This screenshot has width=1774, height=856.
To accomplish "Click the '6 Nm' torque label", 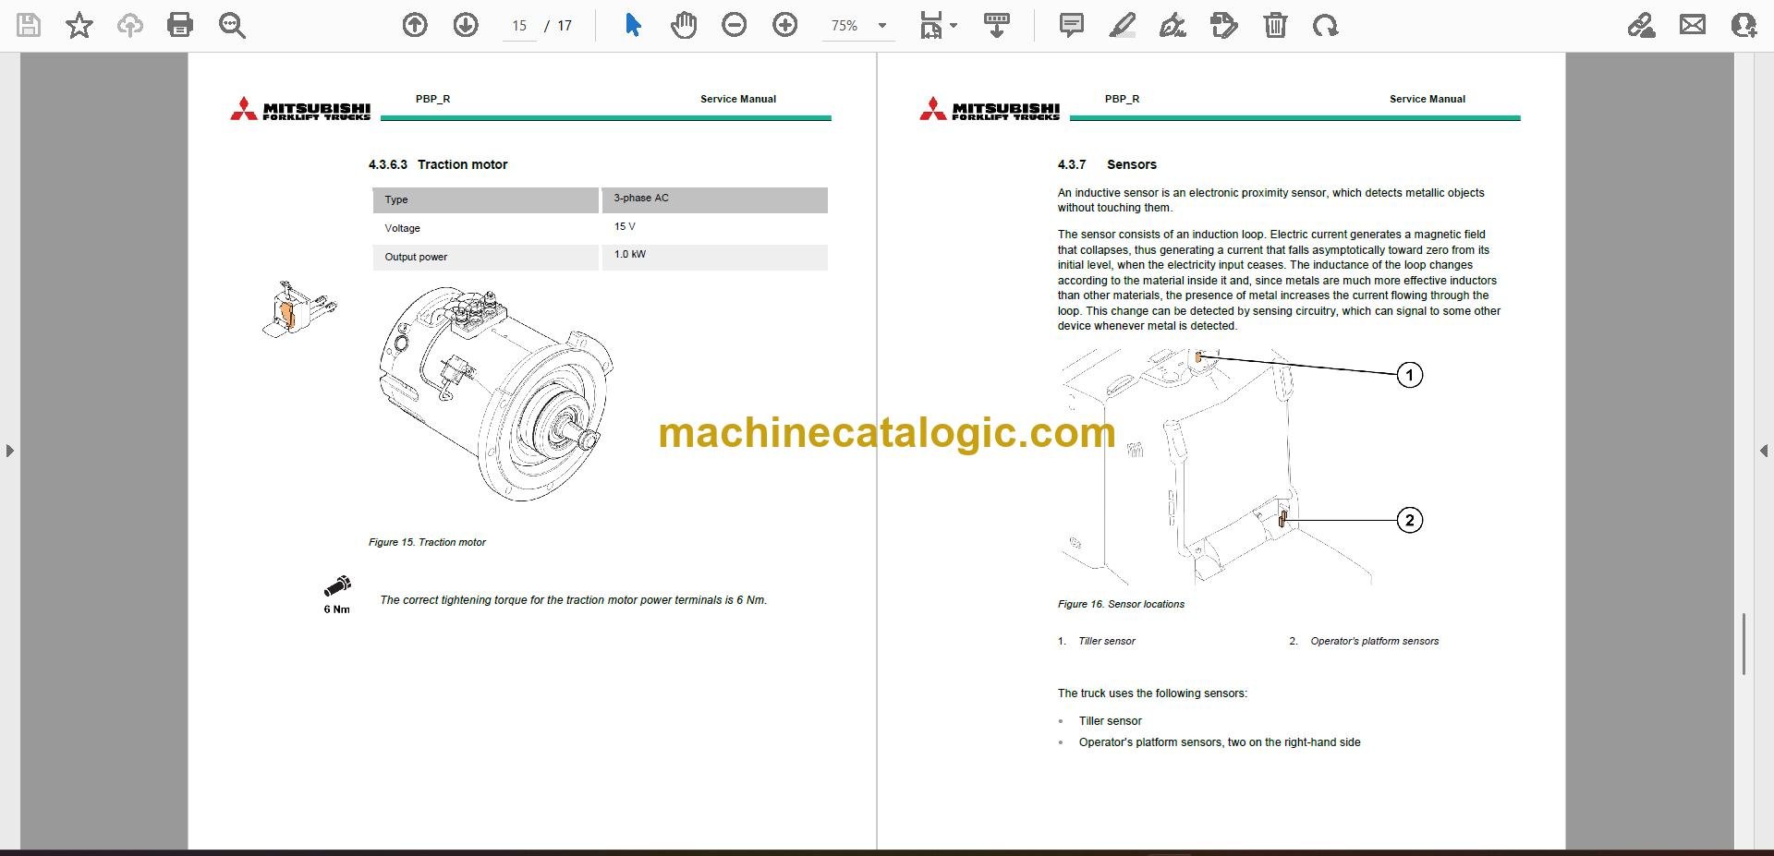I will [336, 609].
